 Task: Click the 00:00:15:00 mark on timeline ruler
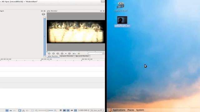(47, 59)
